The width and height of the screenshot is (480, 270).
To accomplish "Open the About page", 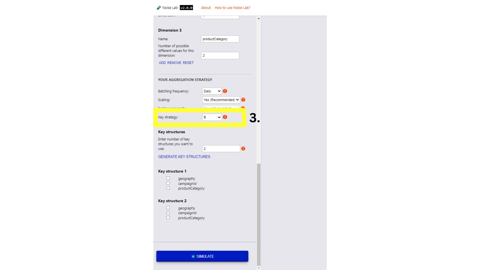I will tap(205, 7).
